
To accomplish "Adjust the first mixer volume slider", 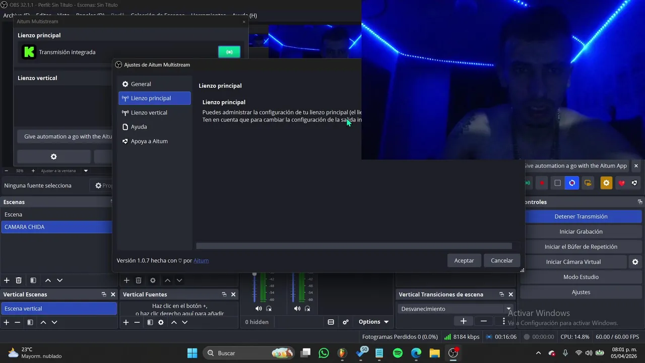I will point(254,287).
